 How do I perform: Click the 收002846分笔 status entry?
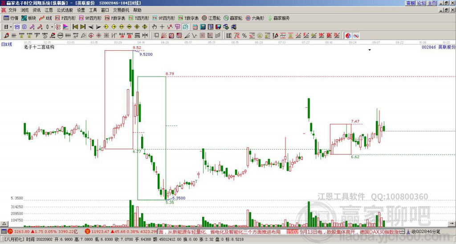point(426,232)
